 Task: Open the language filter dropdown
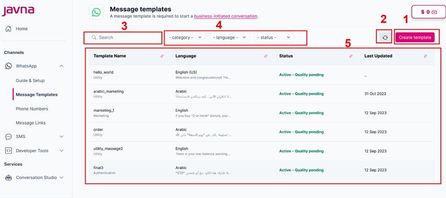[230, 37]
